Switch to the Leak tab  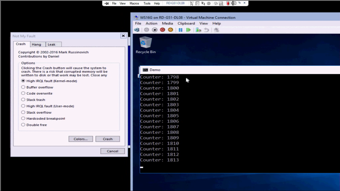pyautogui.click(x=51, y=44)
